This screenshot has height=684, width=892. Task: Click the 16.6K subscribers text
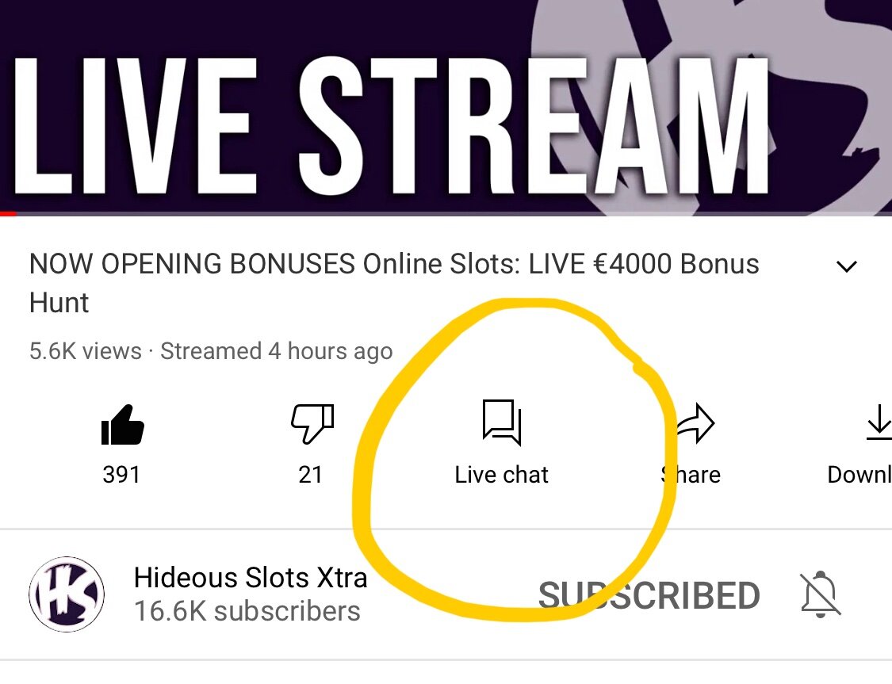[247, 611]
